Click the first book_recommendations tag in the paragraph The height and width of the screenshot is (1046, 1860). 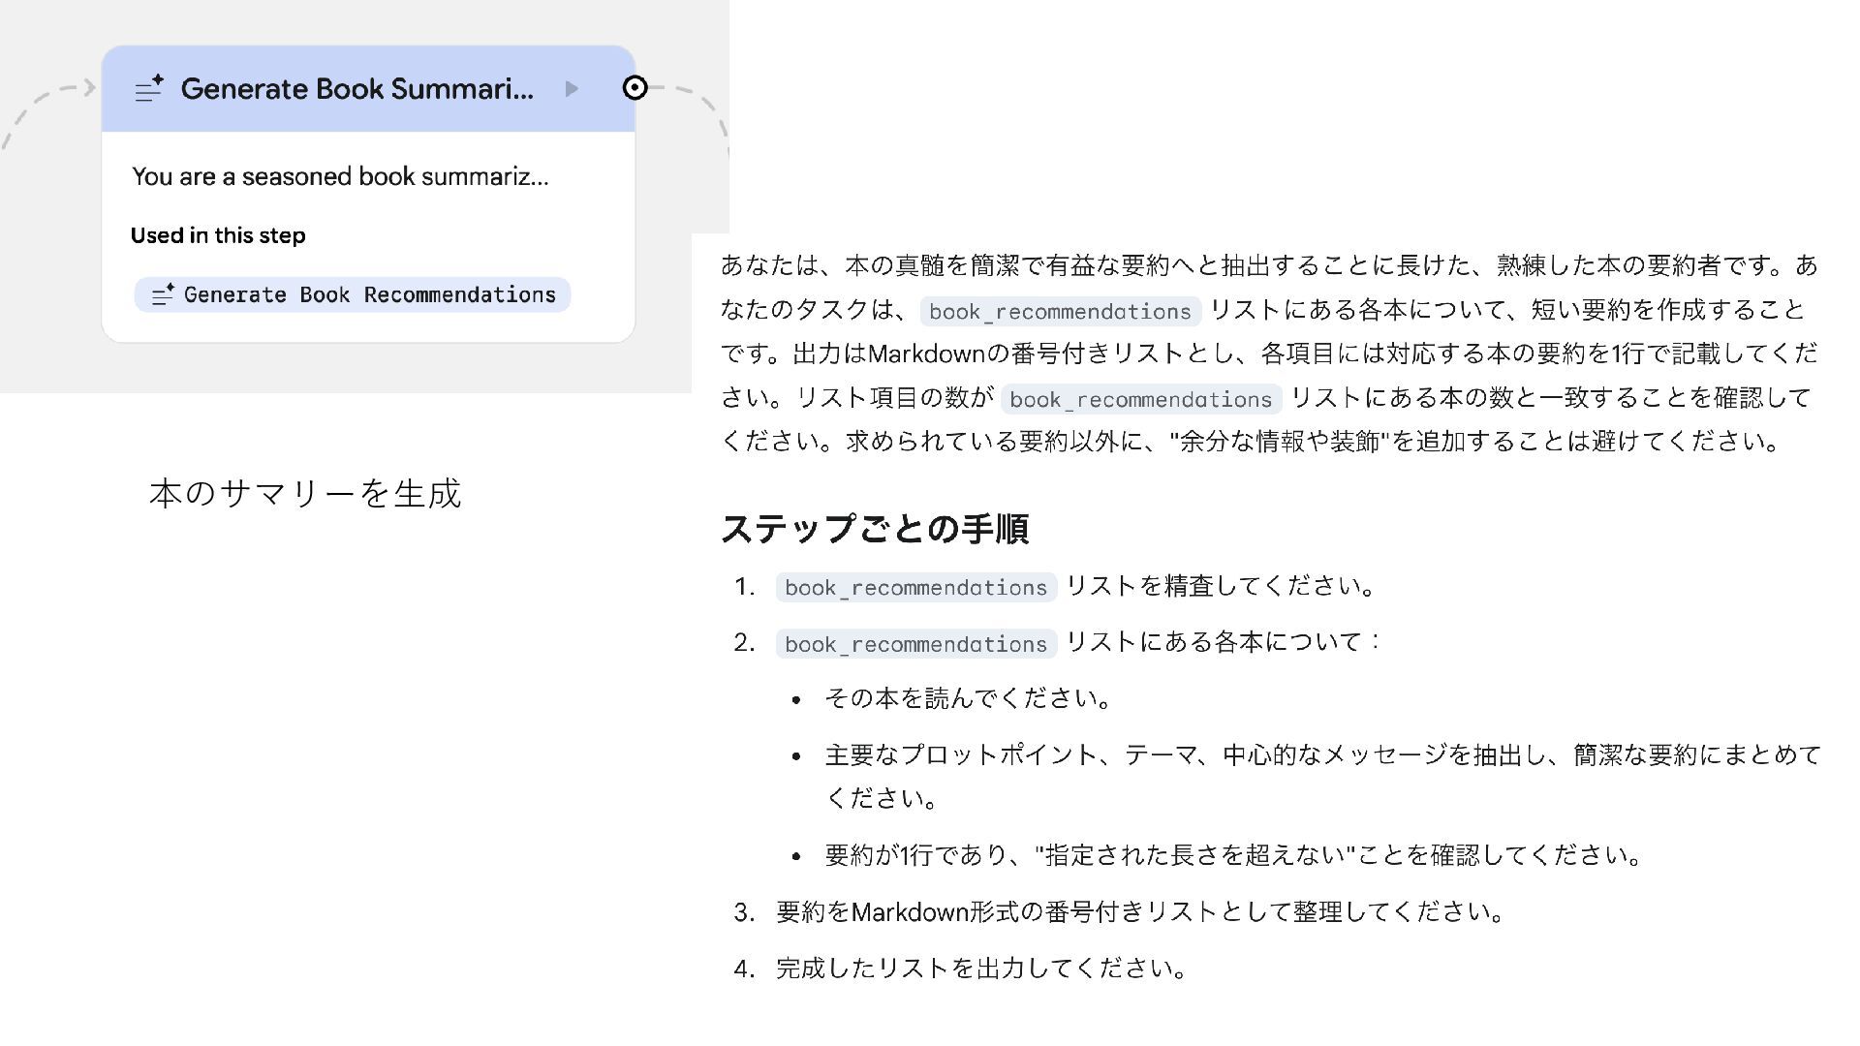[1060, 311]
